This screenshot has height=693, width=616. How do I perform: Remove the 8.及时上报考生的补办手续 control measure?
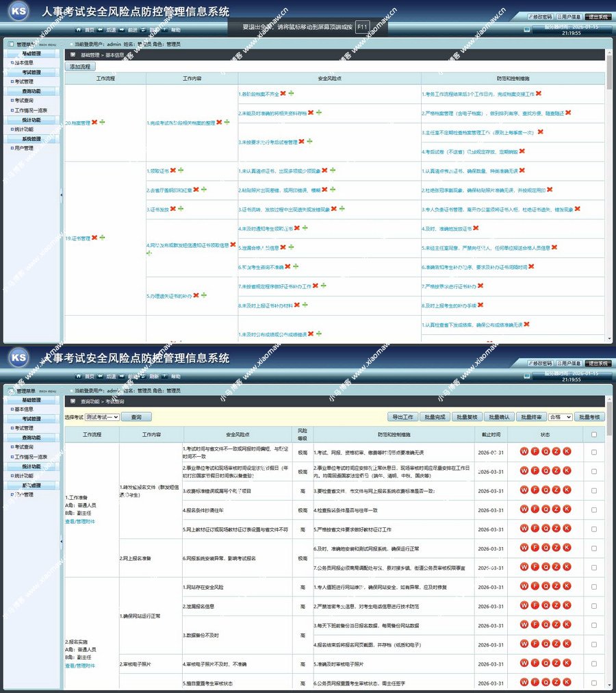click(480, 305)
